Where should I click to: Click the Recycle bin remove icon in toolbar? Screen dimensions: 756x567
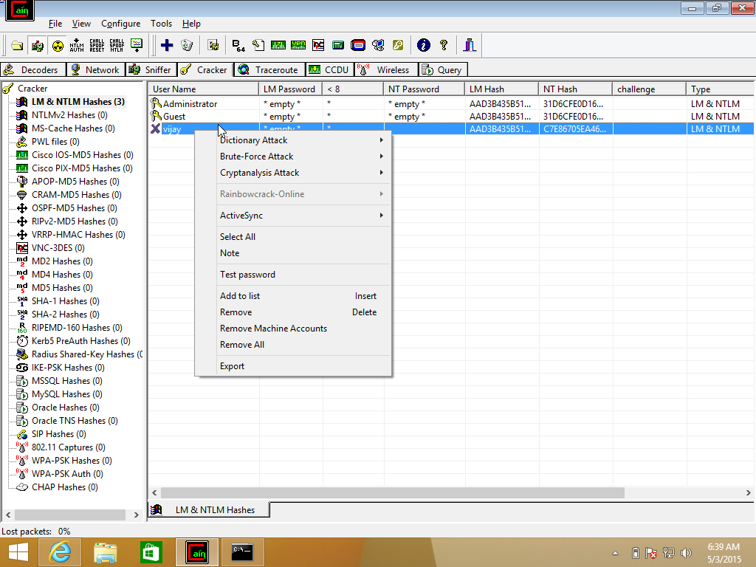pyautogui.click(x=187, y=46)
